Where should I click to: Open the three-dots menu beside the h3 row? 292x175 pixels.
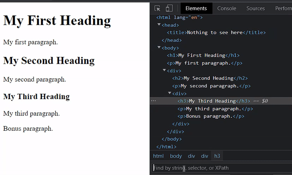(153, 101)
